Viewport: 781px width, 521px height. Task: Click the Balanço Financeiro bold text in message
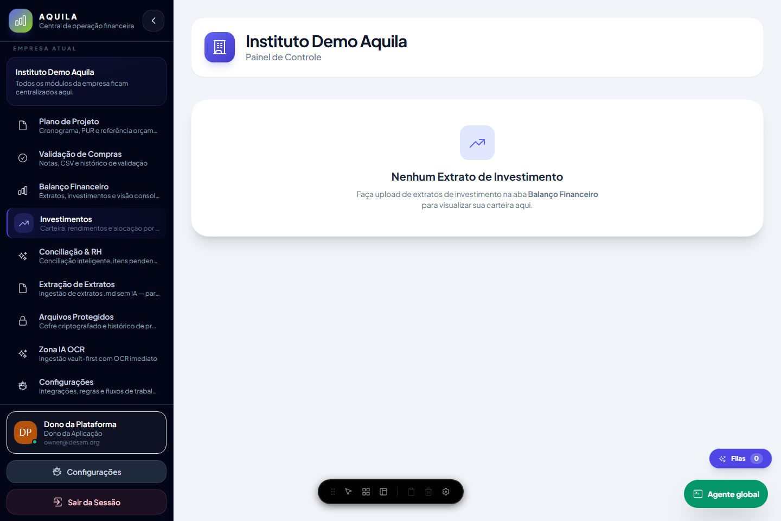coord(563,194)
